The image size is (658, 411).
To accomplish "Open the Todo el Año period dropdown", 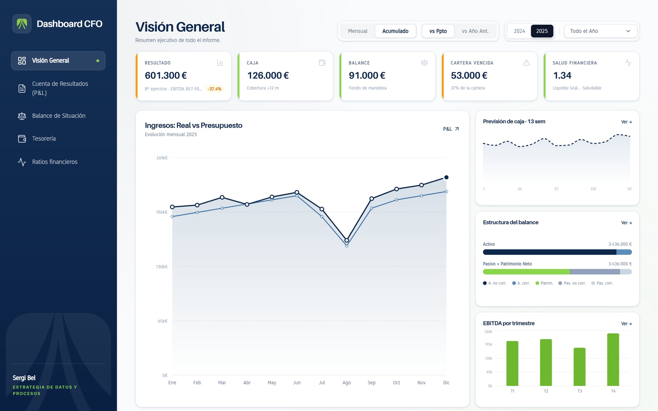I will pyautogui.click(x=600, y=31).
